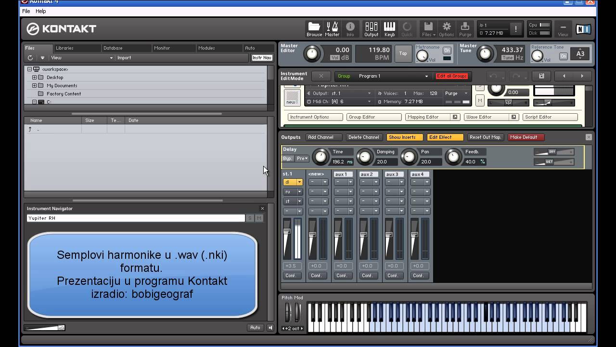The height and width of the screenshot is (347, 616).
Task: Expand the My Documents folder
Action: pos(34,86)
